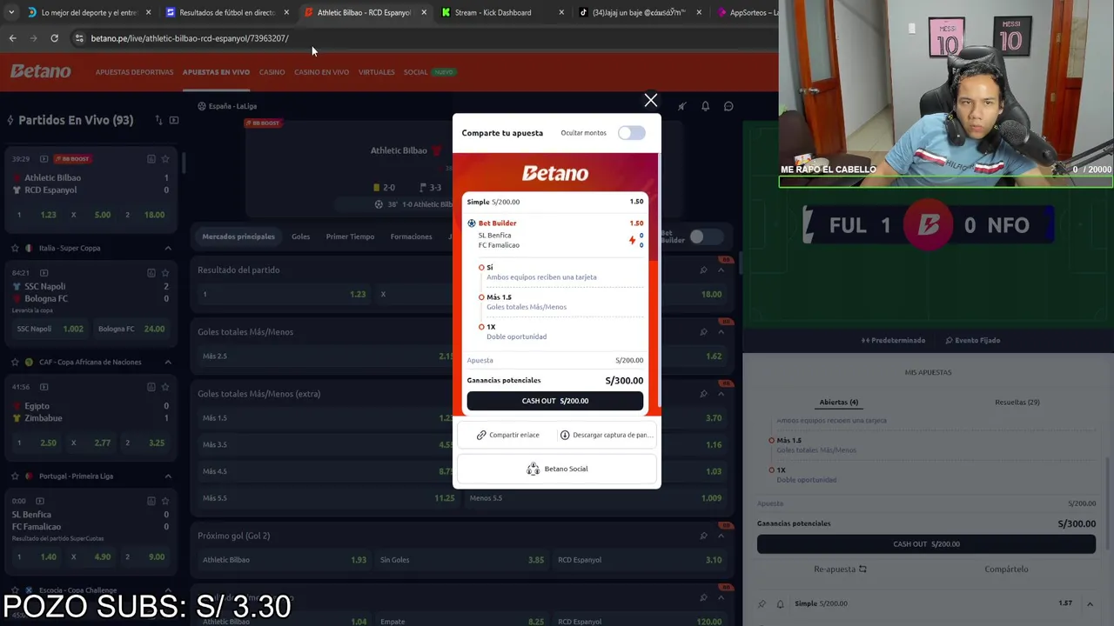Open the chat bubble icon near header
This screenshot has height=626, width=1114.
point(728,106)
